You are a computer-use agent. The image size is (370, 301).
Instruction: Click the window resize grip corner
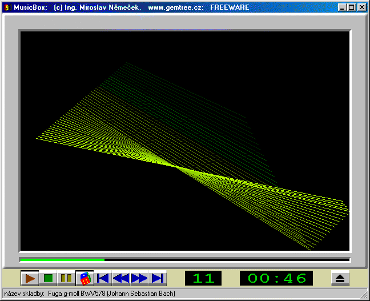pos(364,295)
